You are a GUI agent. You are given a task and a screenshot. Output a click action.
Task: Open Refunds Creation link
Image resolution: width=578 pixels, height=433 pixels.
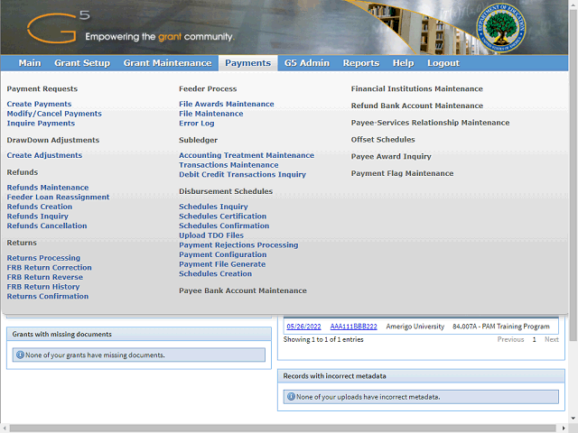[40, 207]
